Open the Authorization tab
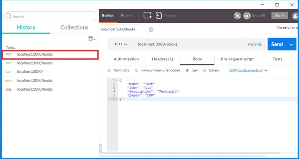 coord(126,59)
